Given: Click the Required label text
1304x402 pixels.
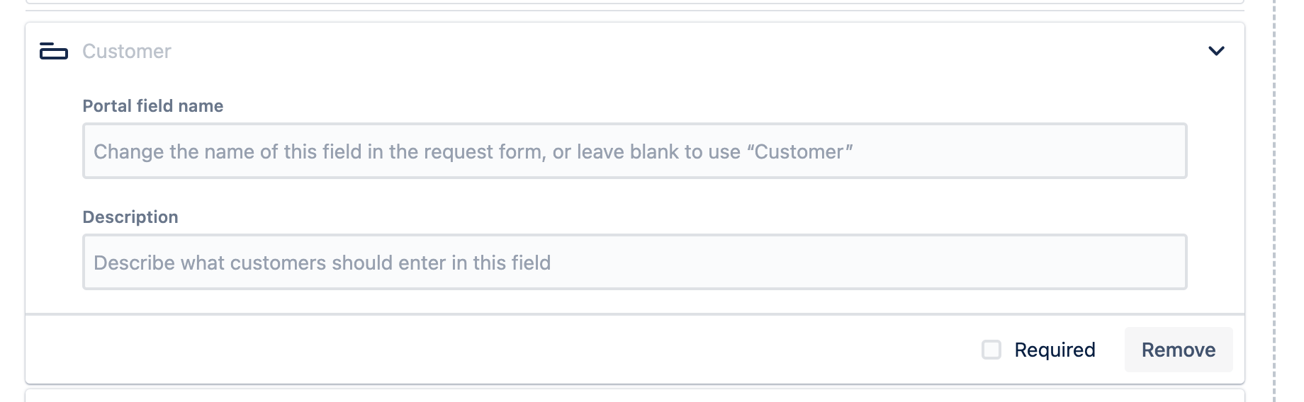Looking at the screenshot, I should pyautogui.click(x=1055, y=350).
